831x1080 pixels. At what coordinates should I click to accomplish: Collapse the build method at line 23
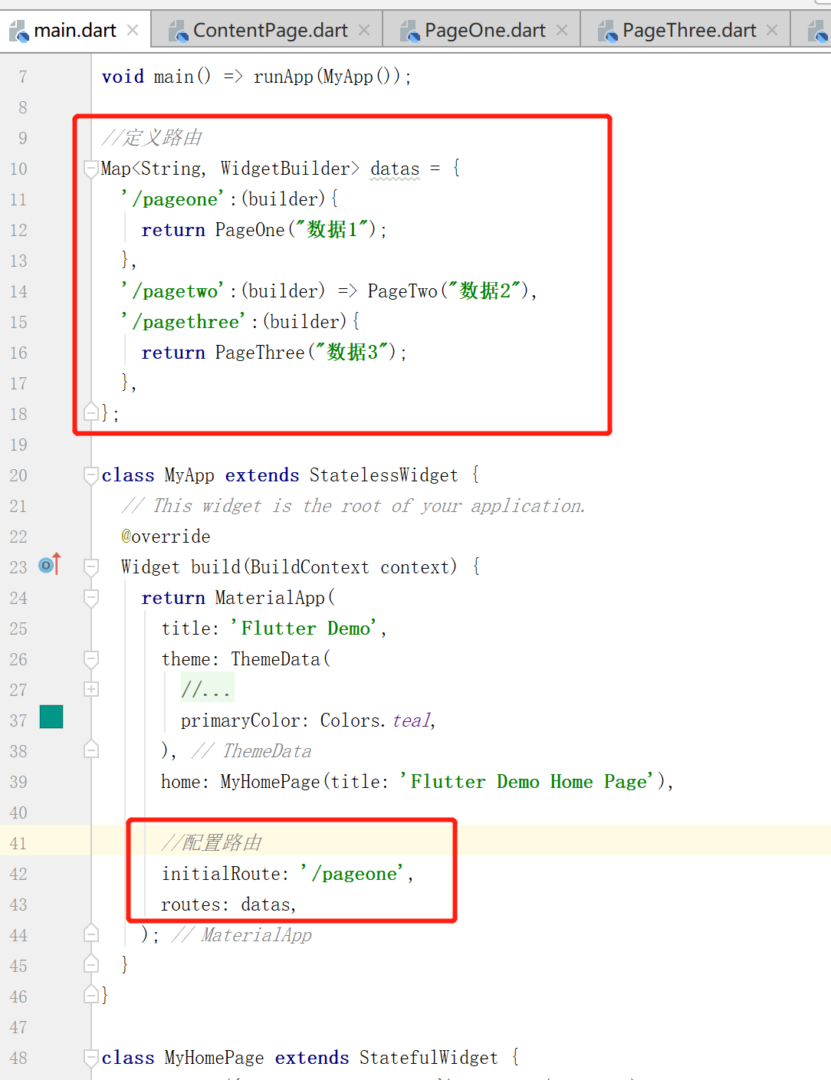91,567
